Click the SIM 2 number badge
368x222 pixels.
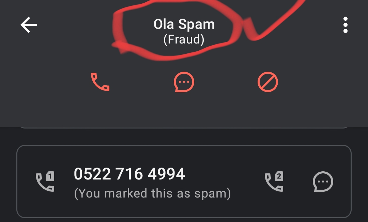(279, 176)
